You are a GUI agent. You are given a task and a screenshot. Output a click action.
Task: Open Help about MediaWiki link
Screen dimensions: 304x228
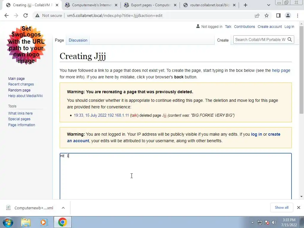26,96
